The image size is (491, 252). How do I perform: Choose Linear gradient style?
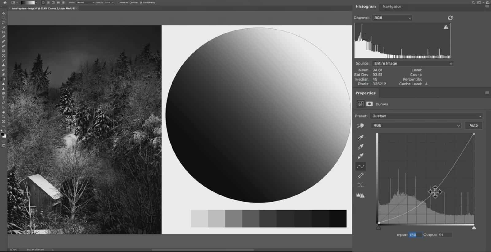(43, 2)
